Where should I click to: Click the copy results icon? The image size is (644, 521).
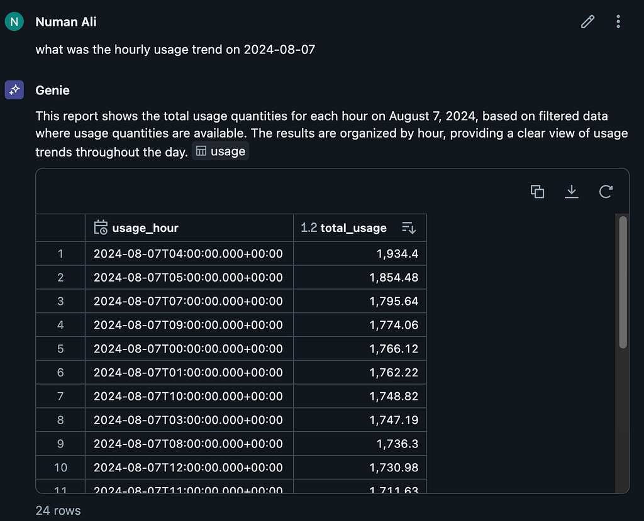pyautogui.click(x=537, y=192)
